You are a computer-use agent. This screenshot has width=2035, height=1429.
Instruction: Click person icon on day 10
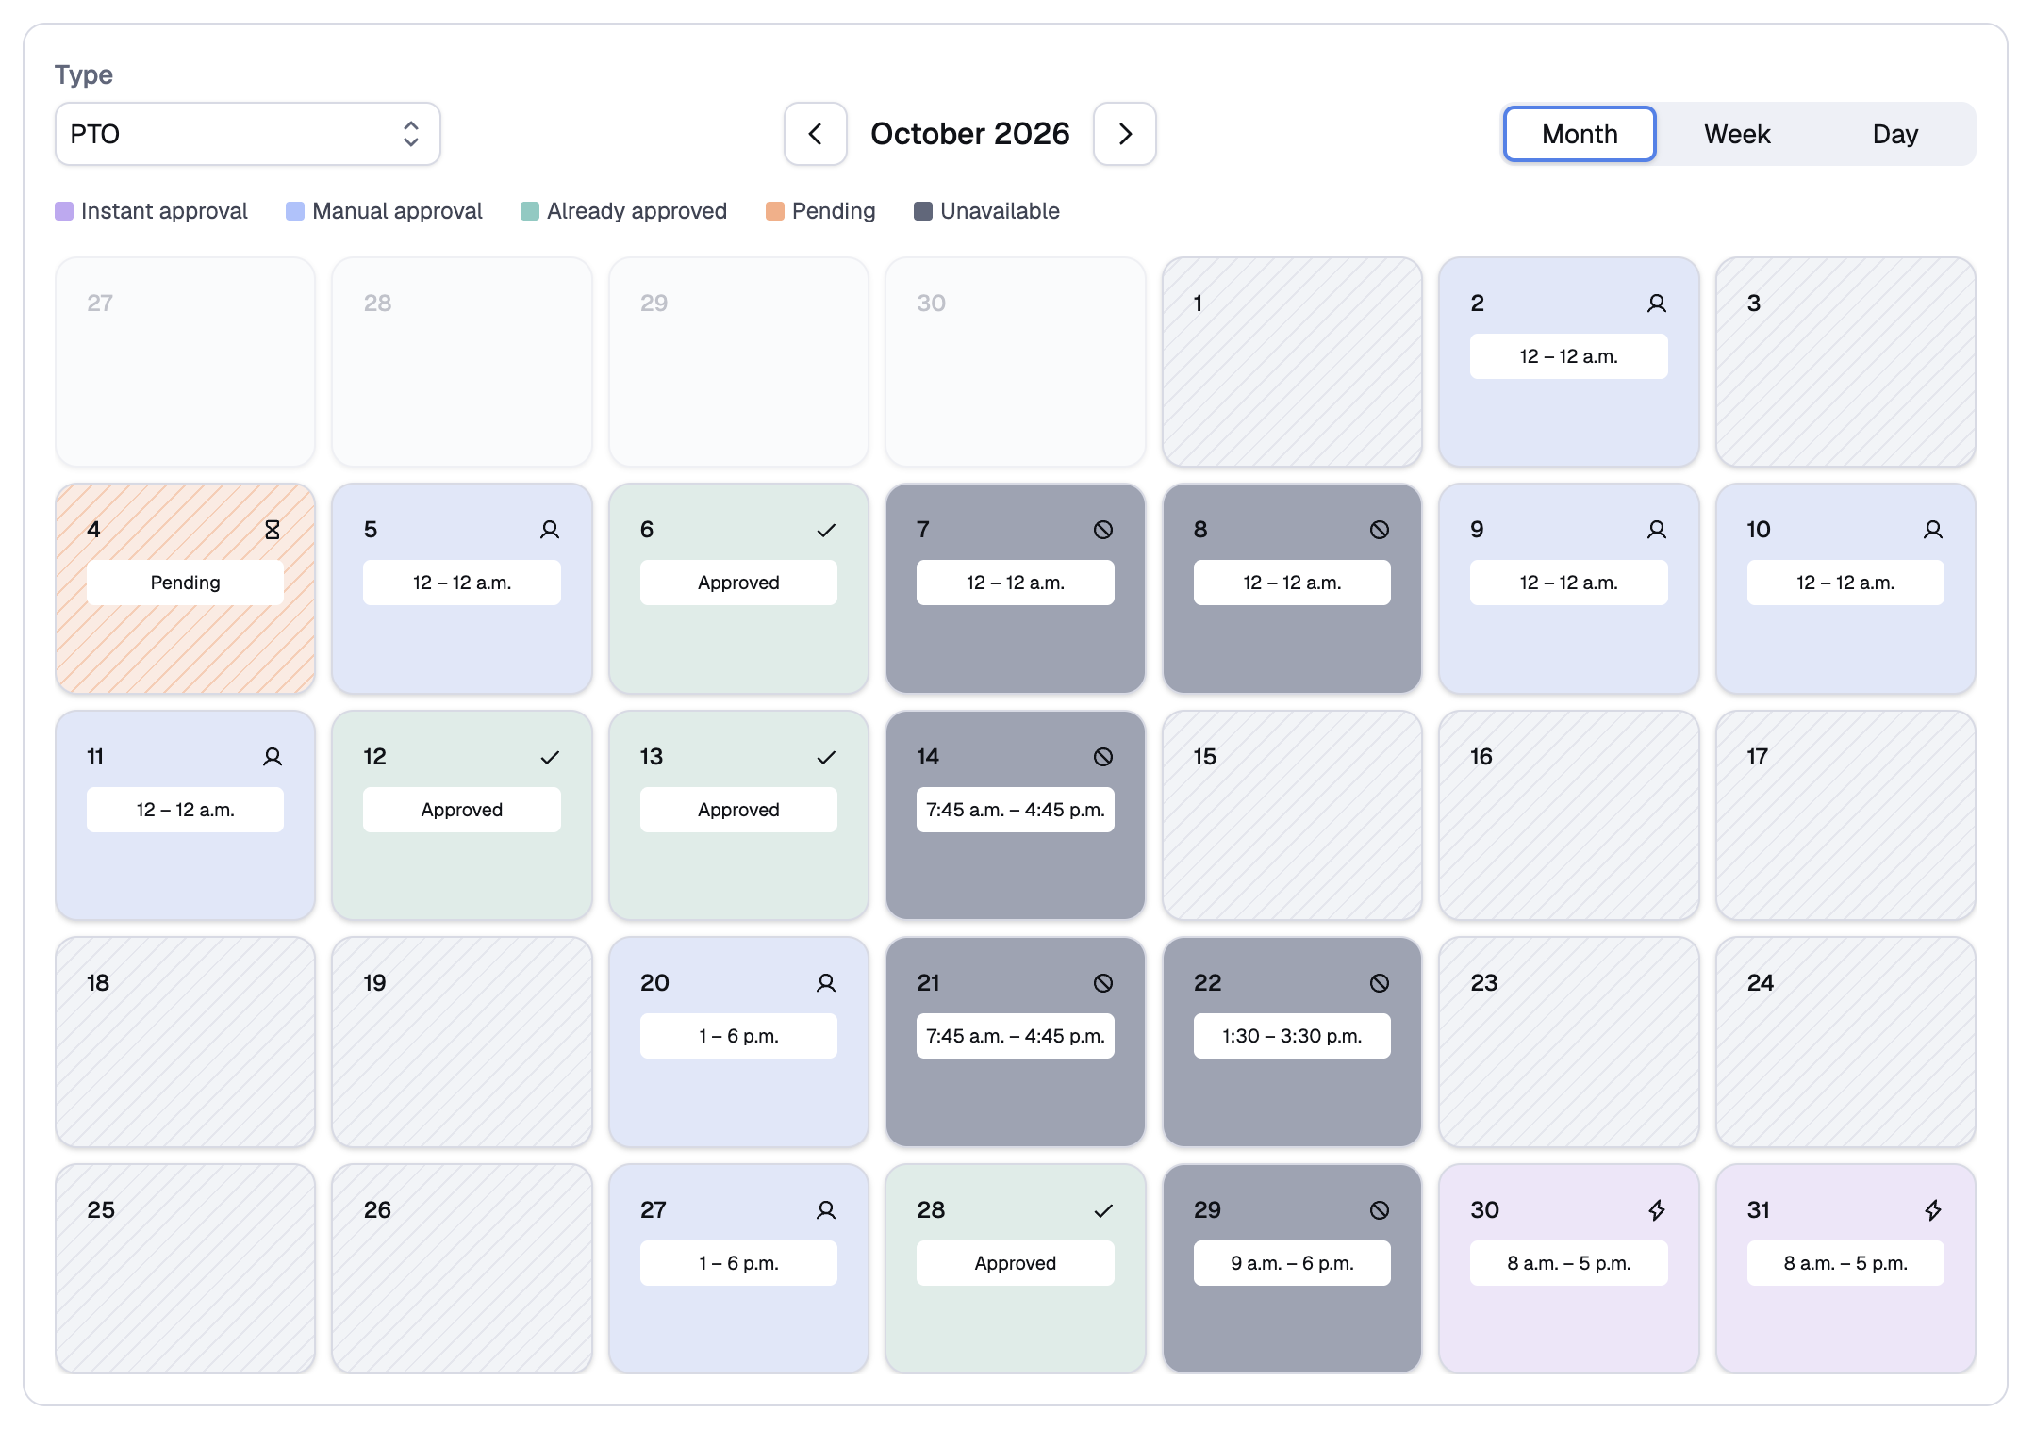(1933, 530)
